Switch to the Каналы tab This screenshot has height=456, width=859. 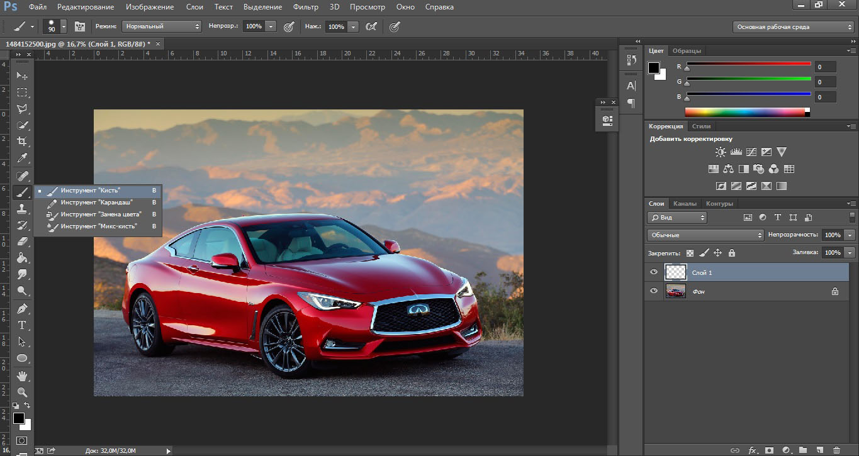[685, 204]
